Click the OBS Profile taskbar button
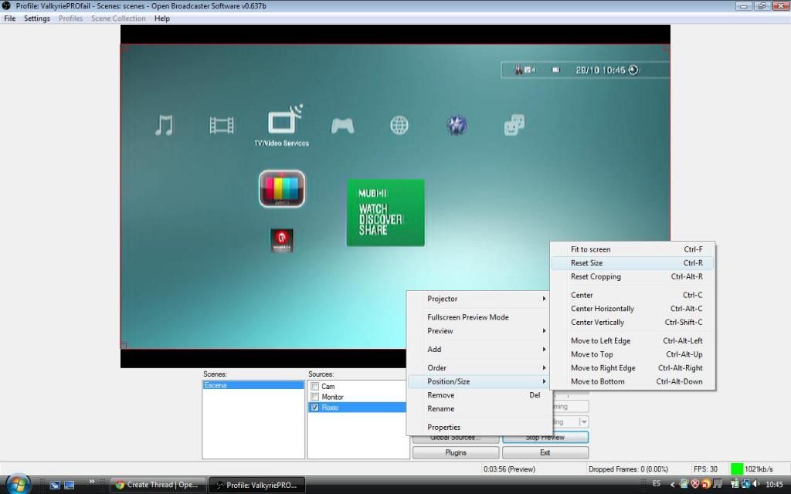Viewport: 791px width, 494px height. click(x=256, y=485)
